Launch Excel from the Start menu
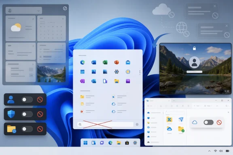Screen dimensions: 233x155 point(105,62)
